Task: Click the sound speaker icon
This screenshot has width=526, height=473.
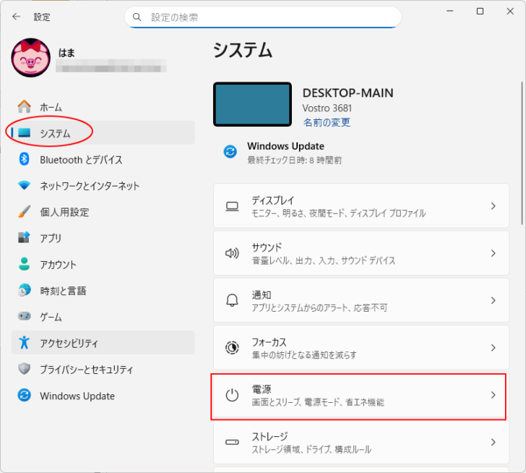Action: tap(232, 253)
